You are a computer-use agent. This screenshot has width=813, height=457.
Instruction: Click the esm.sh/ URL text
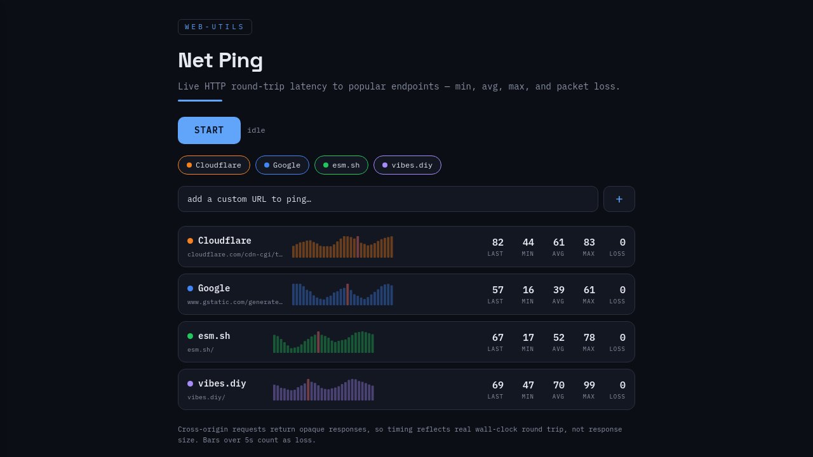[x=201, y=350]
